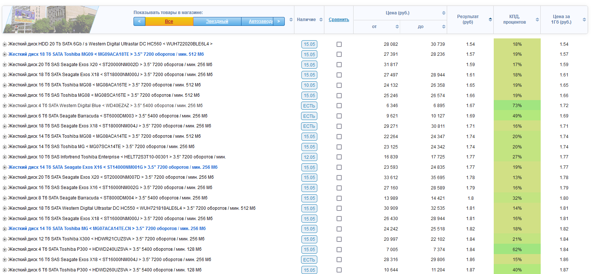This screenshot has height=274, width=591.
Task: Sort by Цена за 1Гб arrows
Action: pyautogui.click(x=584, y=20)
